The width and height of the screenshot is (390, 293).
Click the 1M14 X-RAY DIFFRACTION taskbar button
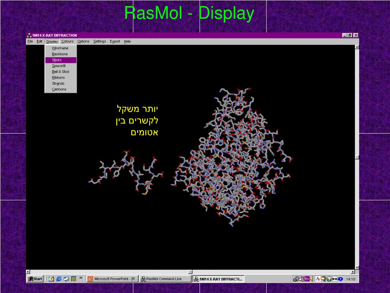(218, 279)
